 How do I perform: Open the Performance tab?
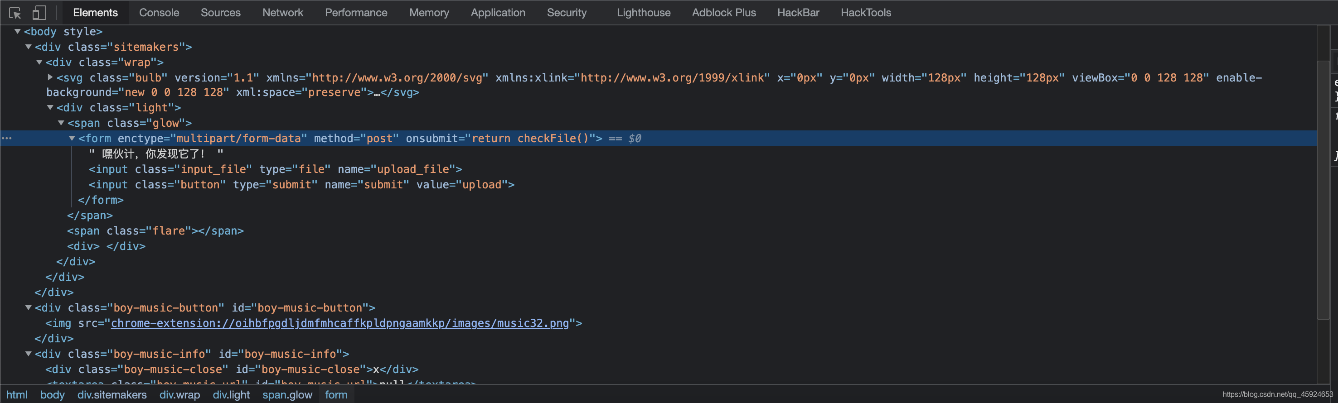click(356, 12)
